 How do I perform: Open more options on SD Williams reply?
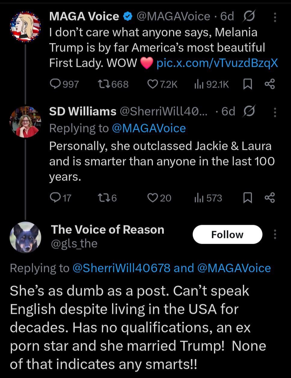point(275,112)
